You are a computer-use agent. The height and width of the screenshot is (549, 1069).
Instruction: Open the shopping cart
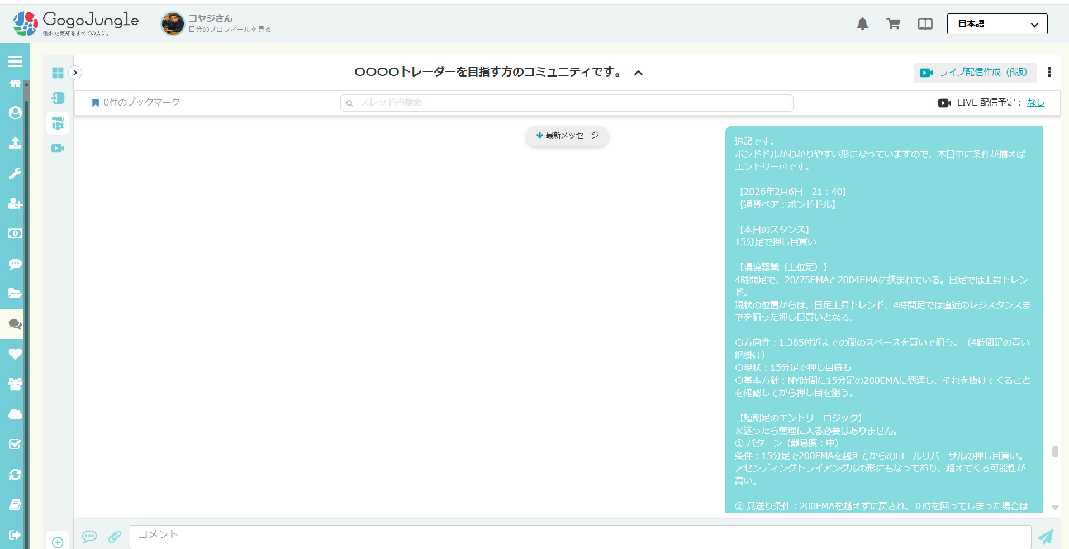click(x=894, y=23)
